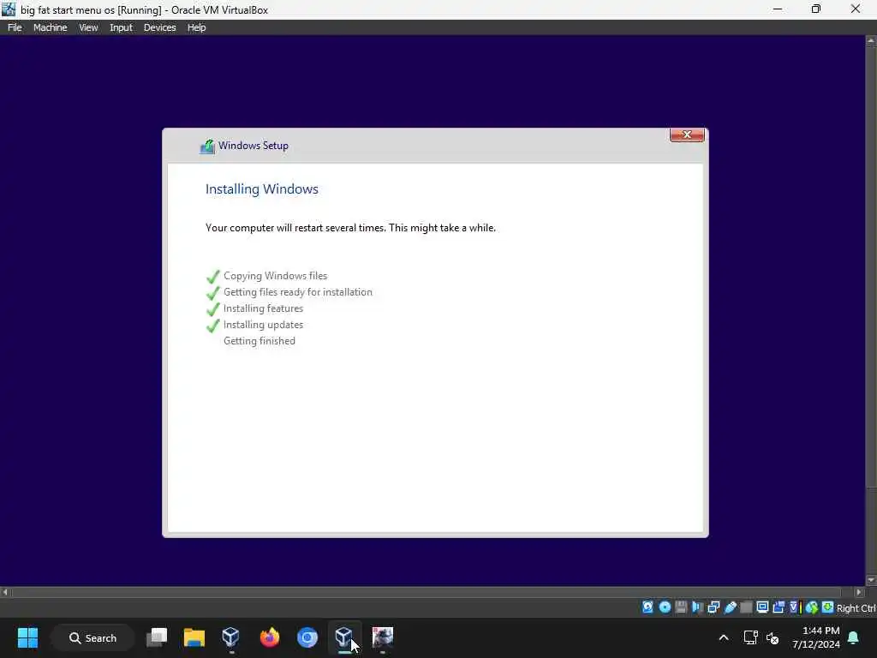Image resolution: width=877 pixels, height=658 pixels.
Task: Click the Installing Windows heading
Action: pyautogui.click(x=262, y=189)
